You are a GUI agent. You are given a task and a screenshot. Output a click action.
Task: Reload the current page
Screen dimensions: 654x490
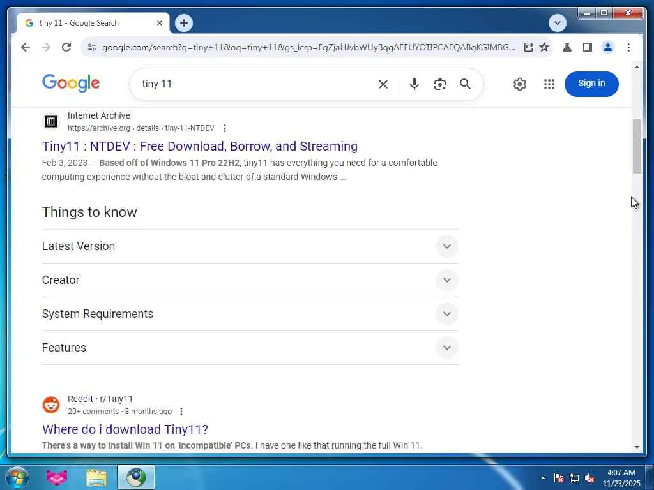[66, 47]
